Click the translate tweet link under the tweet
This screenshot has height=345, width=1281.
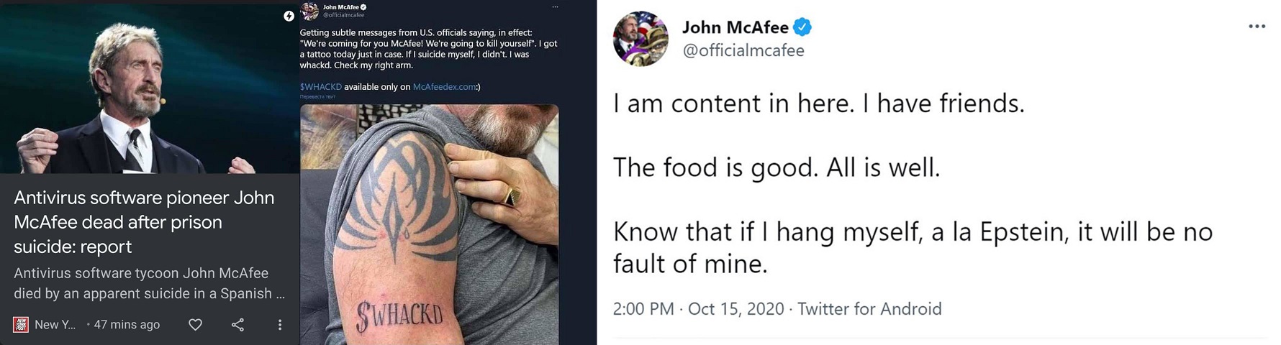317,96
